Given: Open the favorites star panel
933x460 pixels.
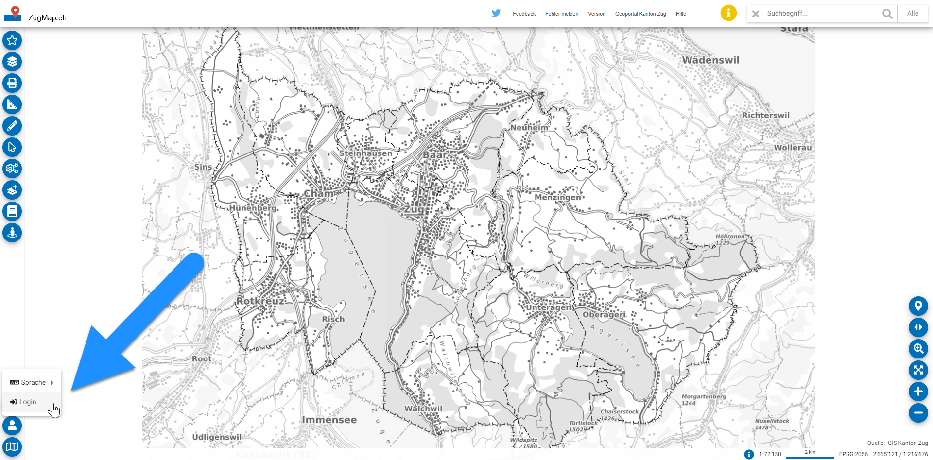Looking at the screenshot, I should (12, 40).
